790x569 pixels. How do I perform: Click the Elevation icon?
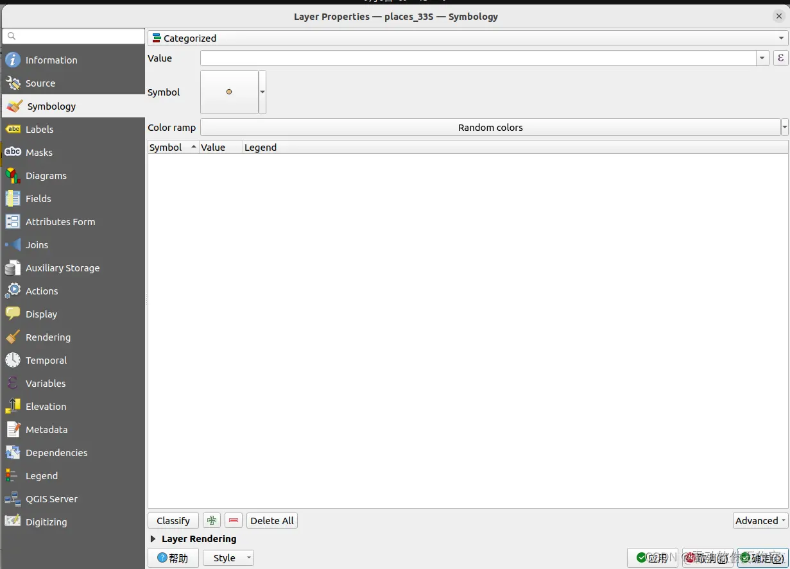[x=13, y=407]
